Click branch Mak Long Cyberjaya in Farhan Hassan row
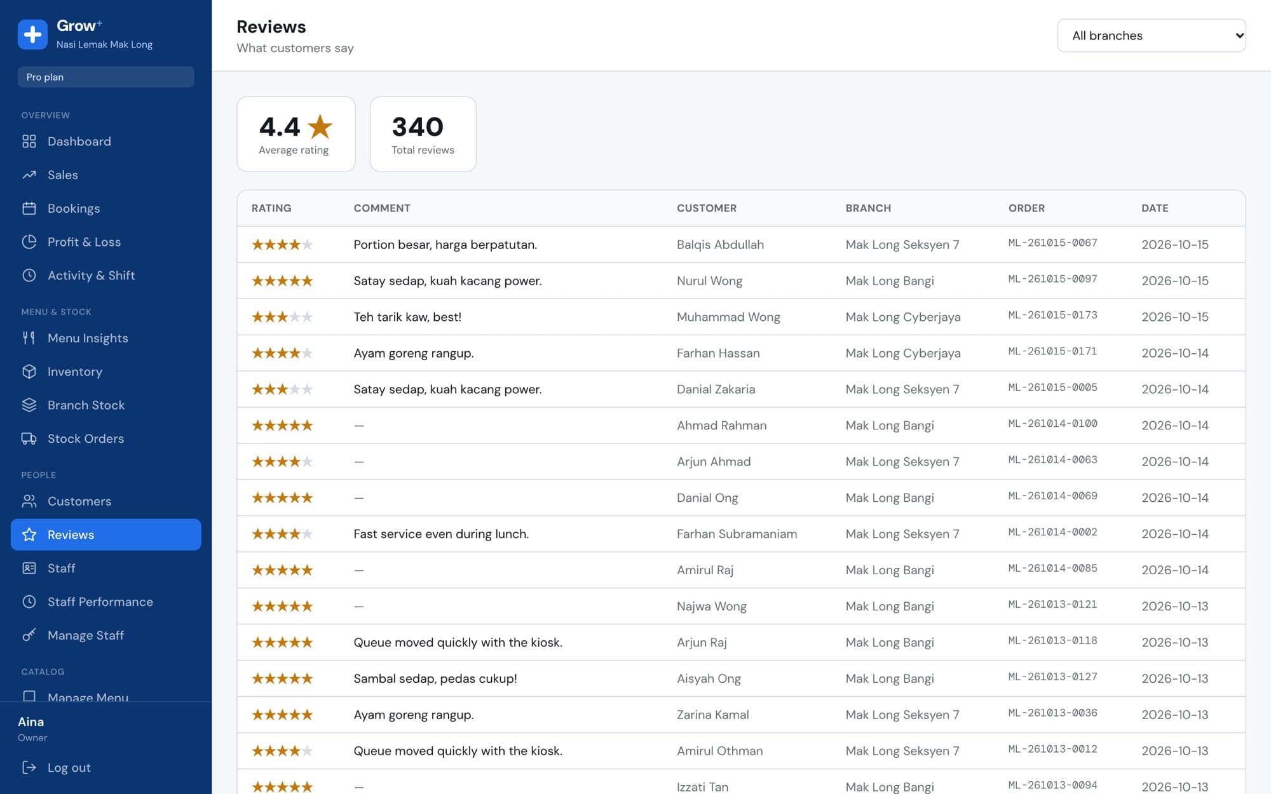 coord(903,353)
